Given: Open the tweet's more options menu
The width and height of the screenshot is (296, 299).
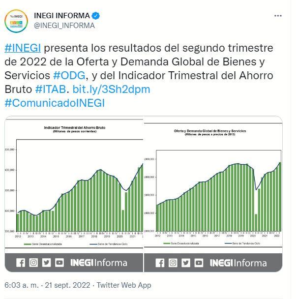Looking at the screenshot, I should [x=278, y=16].
